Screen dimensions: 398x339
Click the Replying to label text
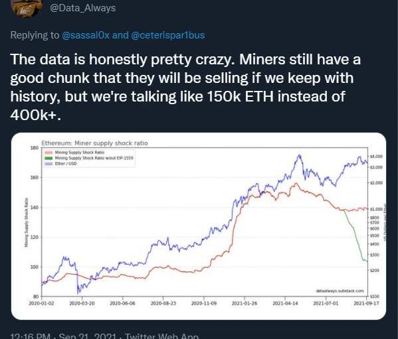(35, 35)
